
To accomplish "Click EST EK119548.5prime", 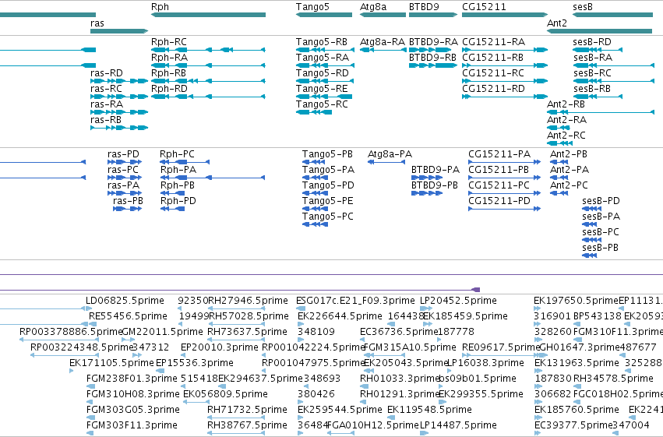I will tap(429, 410).
